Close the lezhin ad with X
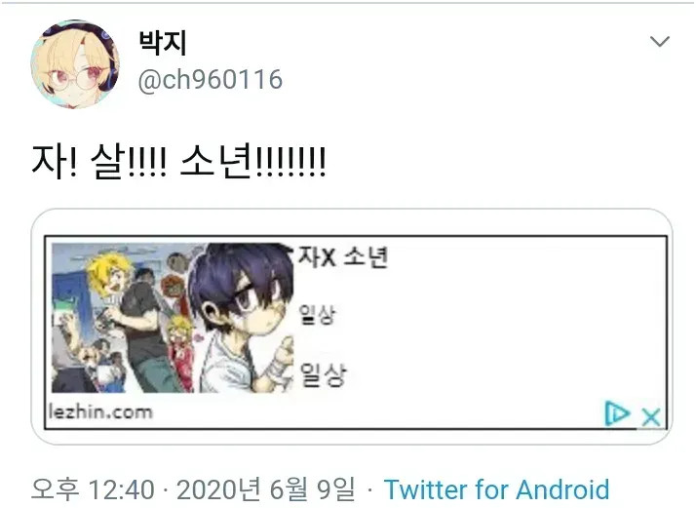Image resolution: width=696 pixels, height=508 pixels. [x=651, y=416]
